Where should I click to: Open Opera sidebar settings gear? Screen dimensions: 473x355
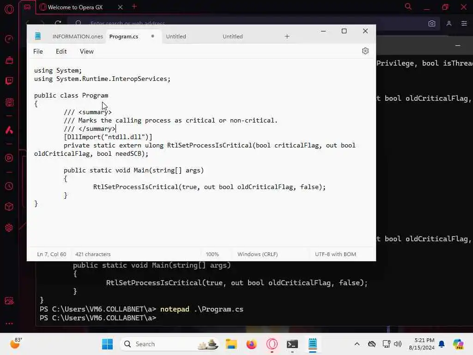click(x=9, y=227)
